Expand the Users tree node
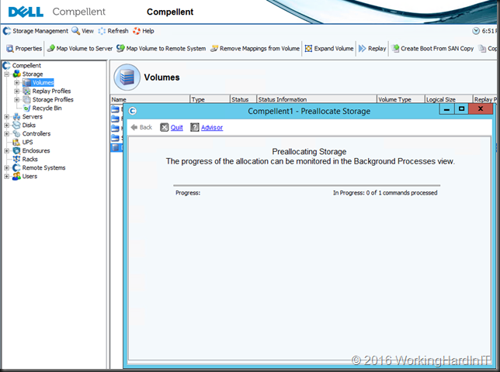 click(7, 176)
